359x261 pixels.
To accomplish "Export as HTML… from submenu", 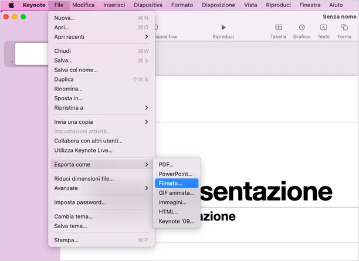I will (x=177, y=212).
